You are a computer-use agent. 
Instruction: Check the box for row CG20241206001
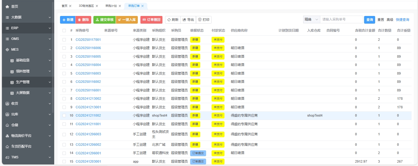[x=64, y=153]
